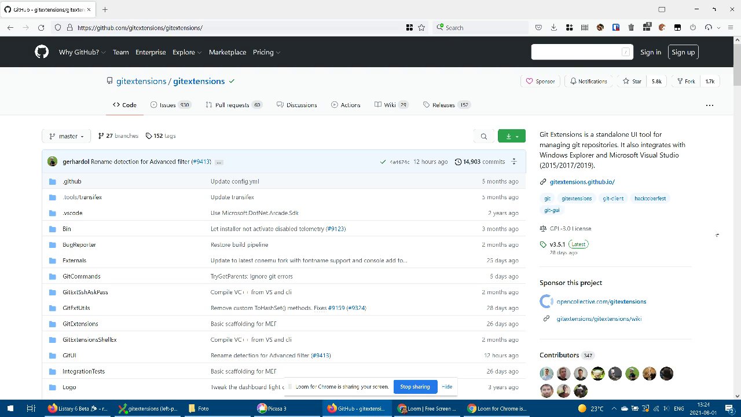Open the Wiki tab
The image size is (741, 417).
pyautogui.click(x=391, y=105)
